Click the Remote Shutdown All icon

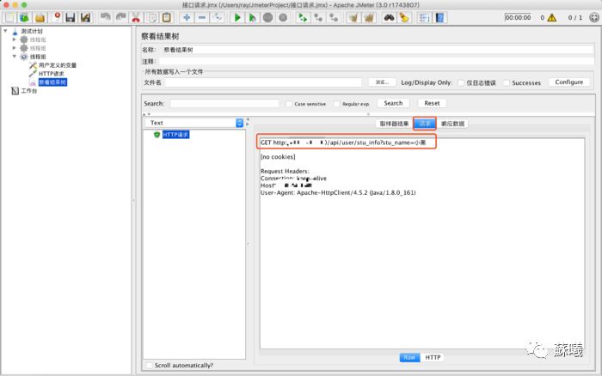[x=334, y=18]
